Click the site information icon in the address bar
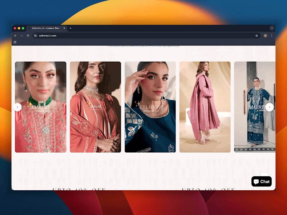 pos(36,36)
